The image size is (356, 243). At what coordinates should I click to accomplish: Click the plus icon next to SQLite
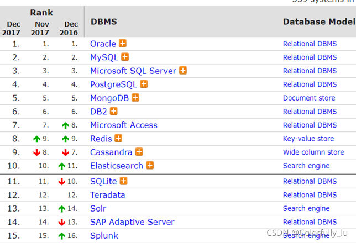123,181
